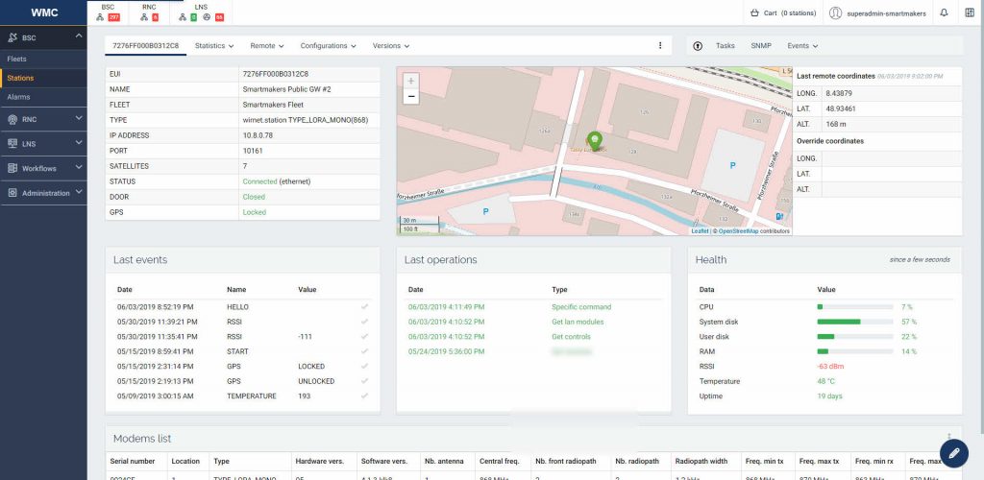Click the superadmin user avatar icon
984x480 pixels.
pyautogui.click(x=835, y=12)
